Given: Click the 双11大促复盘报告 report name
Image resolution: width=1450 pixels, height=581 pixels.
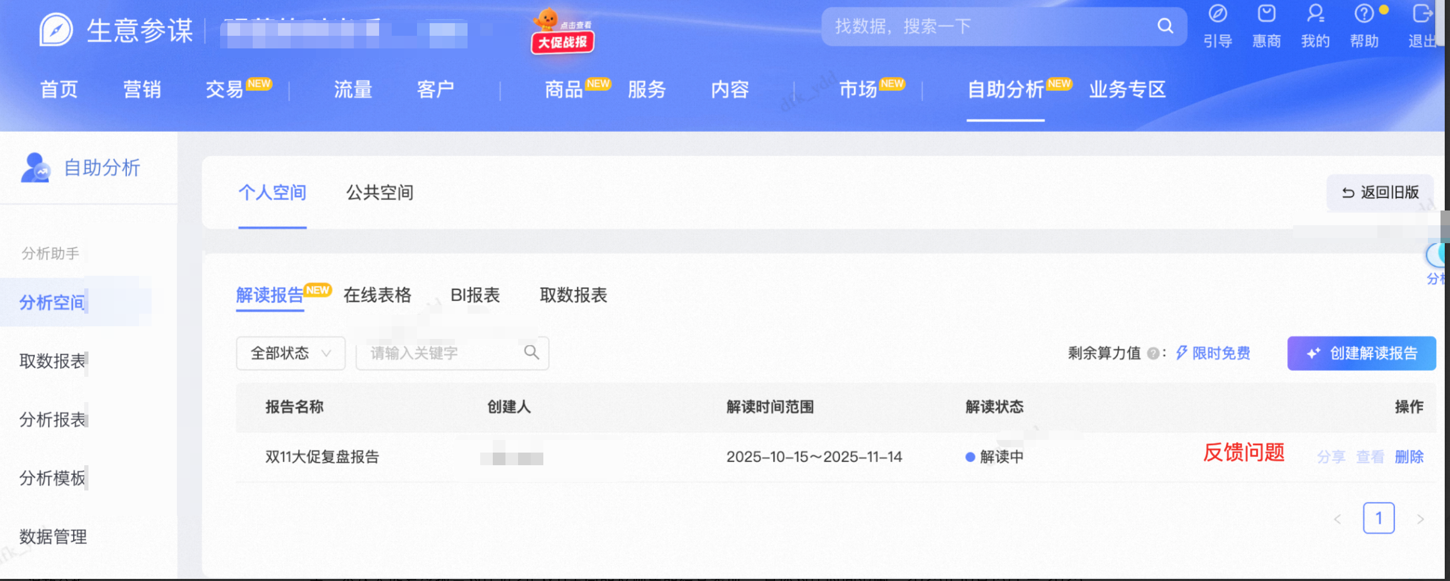Looking at the screenshot, I should [322, 457].
